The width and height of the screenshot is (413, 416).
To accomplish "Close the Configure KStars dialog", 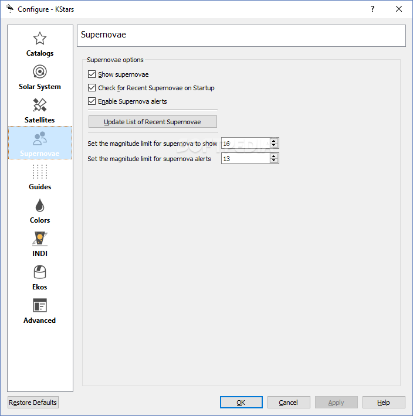I will (399, 9).
